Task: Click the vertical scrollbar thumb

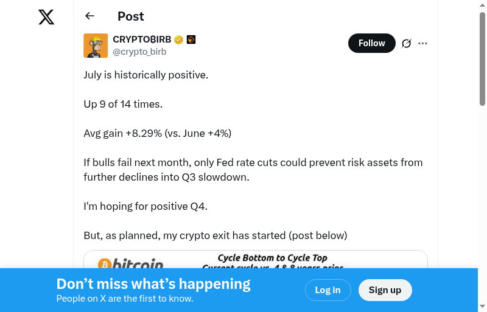Action: pyautogui.click(x=482, y=58)
